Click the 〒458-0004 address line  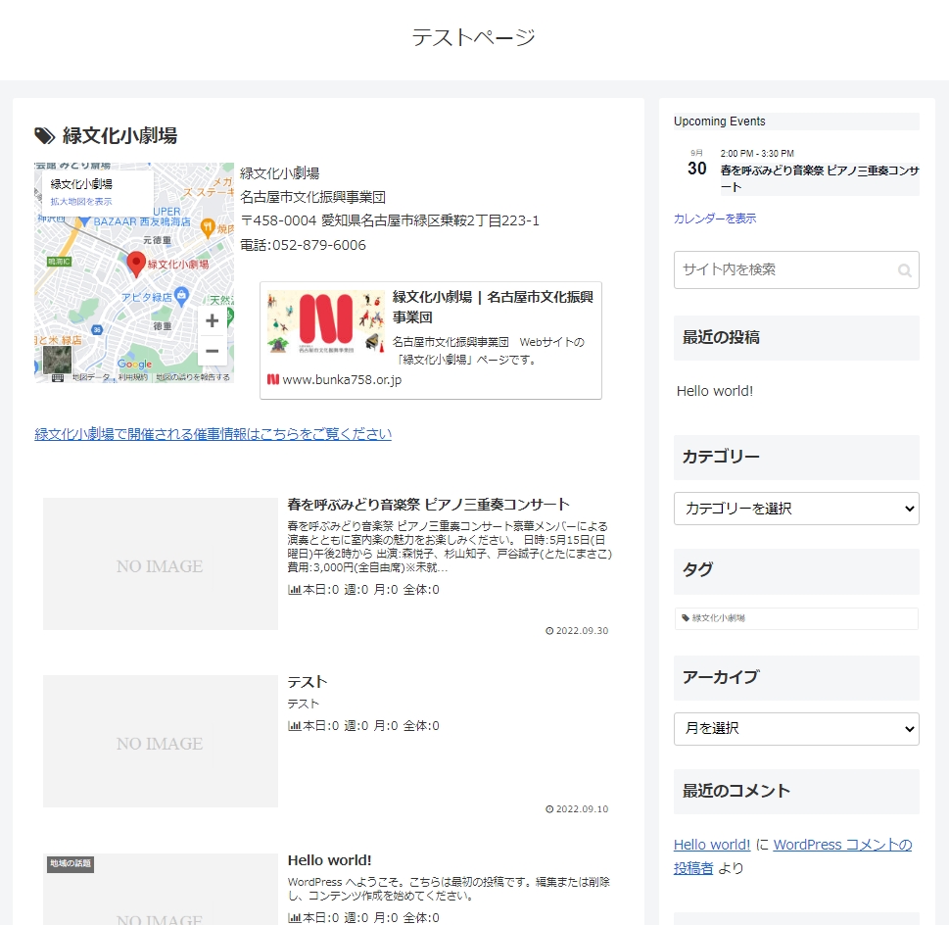click(x=390, y=220)
